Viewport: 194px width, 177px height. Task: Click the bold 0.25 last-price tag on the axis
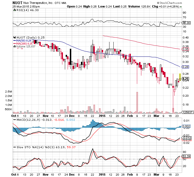tap(185, 79)
